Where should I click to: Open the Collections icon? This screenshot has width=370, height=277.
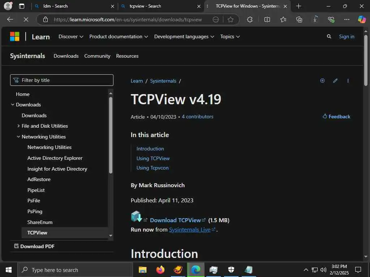point(299,19)
